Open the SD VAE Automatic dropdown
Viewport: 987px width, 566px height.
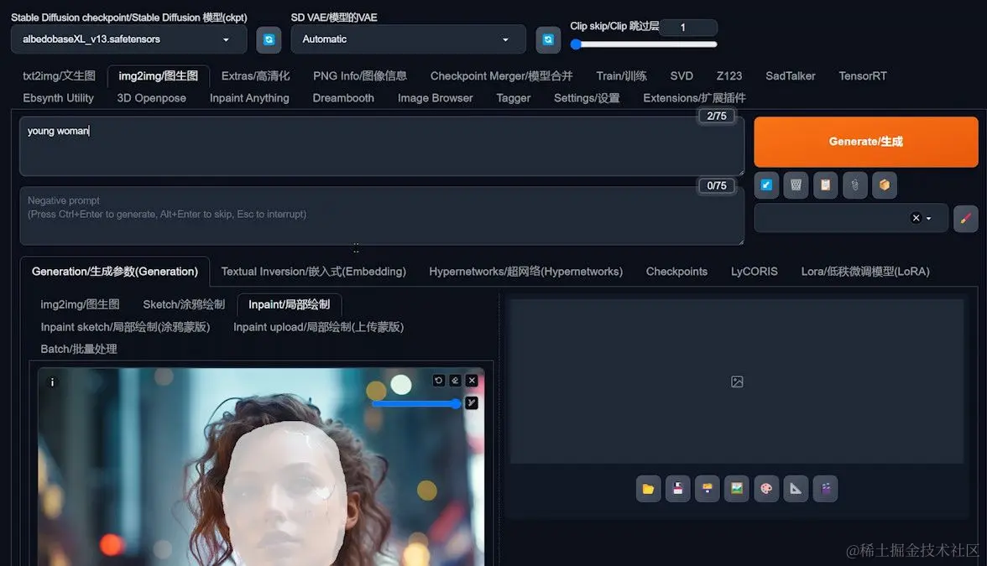click(408, 39)
